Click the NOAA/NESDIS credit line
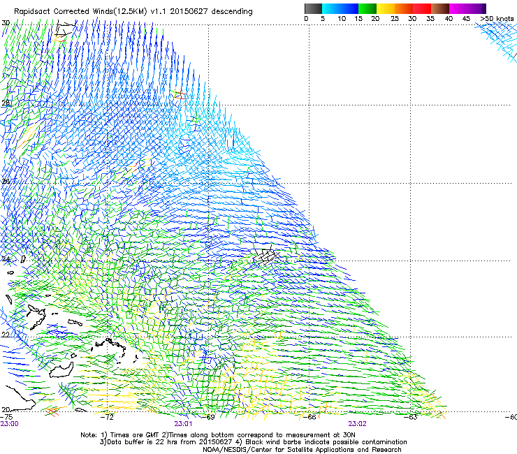 (x=302, y=450)
